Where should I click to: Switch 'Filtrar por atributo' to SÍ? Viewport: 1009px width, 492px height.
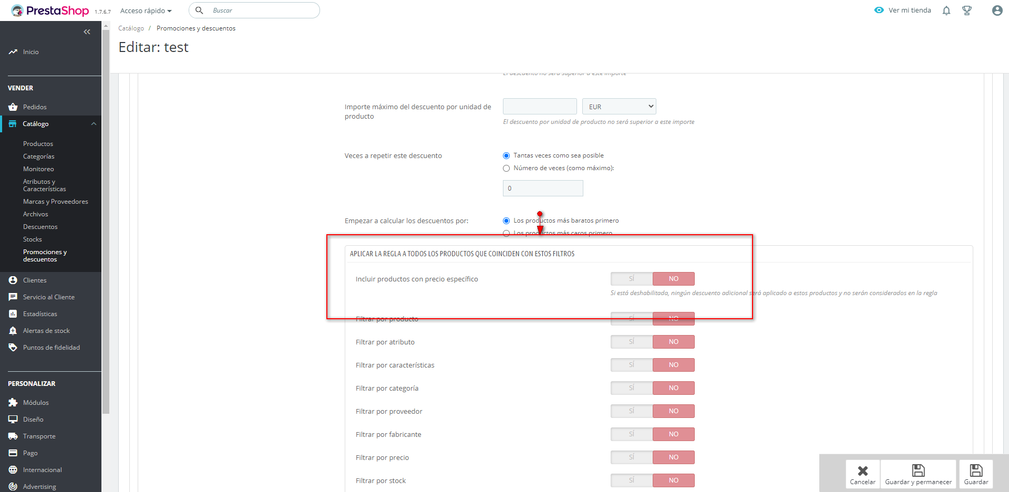coord(632,342)
